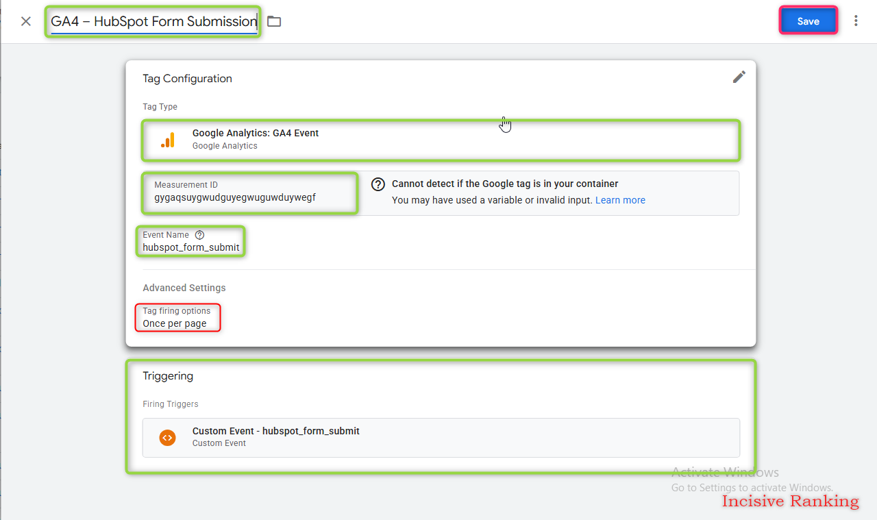Image resolution: width=877 pixels, height=520 pixels.
Task: Open the Custom Event - hubspot_form_submit trigger
Action: (x=441, y=437)
